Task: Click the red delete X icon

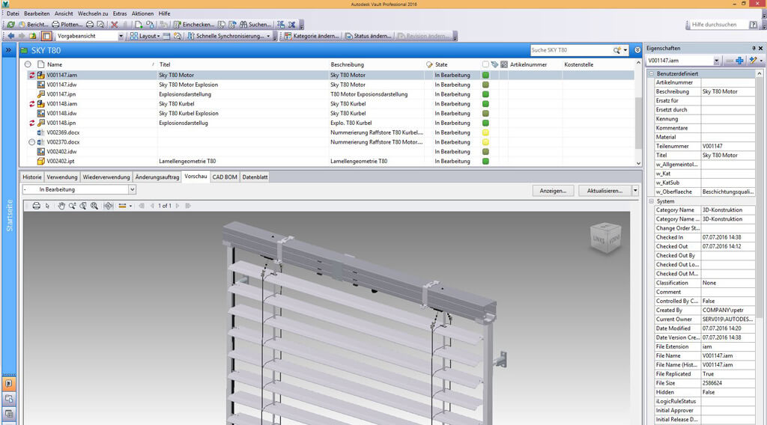Action: [x=115, y=25]
